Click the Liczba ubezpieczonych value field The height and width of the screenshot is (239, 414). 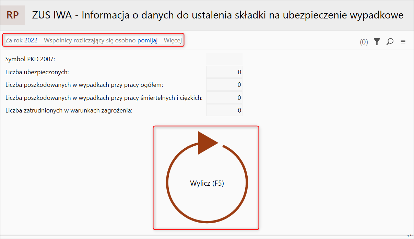click(224, 72)
